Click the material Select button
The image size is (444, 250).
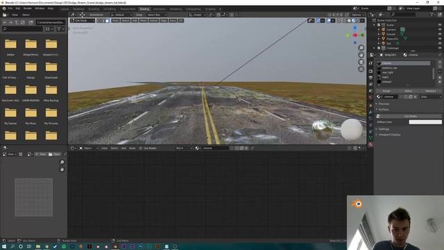coord(409,91)
